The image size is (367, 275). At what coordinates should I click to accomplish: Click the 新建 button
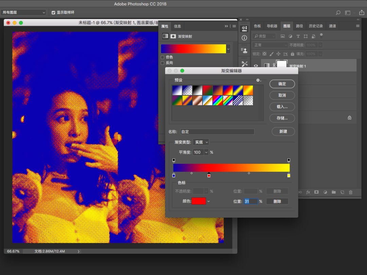coord(283,131)
